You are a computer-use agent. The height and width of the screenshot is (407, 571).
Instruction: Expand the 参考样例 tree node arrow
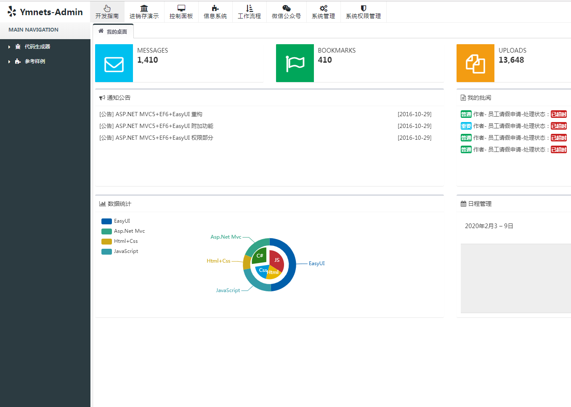[9, 61]
